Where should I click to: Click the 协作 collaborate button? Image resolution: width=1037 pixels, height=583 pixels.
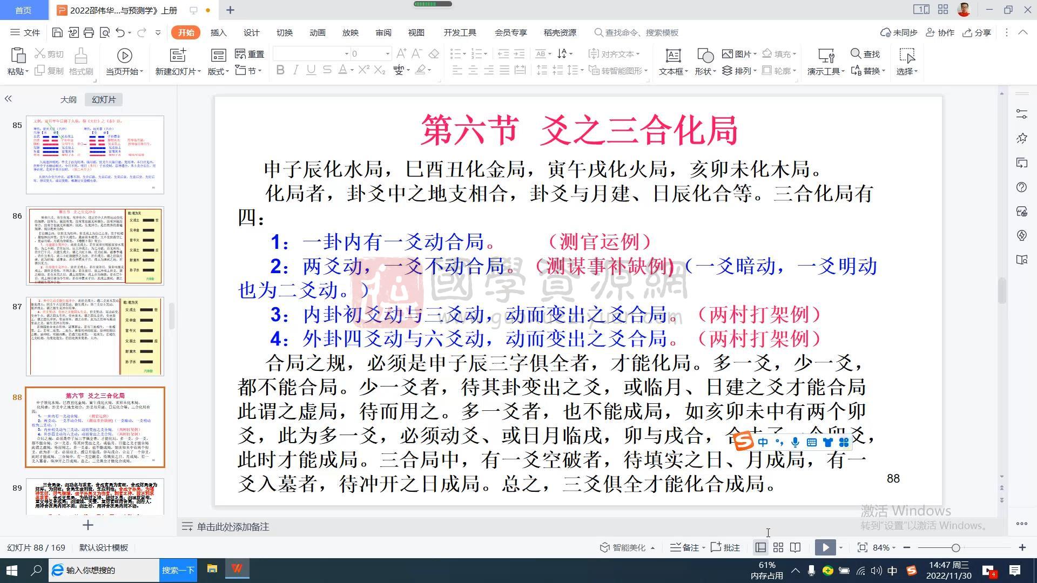click(x=940, y=32)
